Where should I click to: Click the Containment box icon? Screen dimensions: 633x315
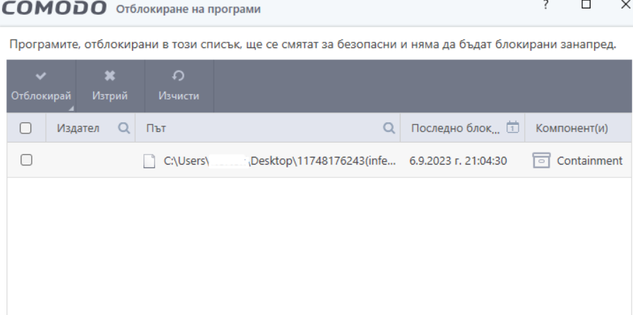coord(541,160)
